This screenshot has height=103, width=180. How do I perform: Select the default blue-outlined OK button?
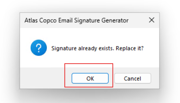(90, 78)
